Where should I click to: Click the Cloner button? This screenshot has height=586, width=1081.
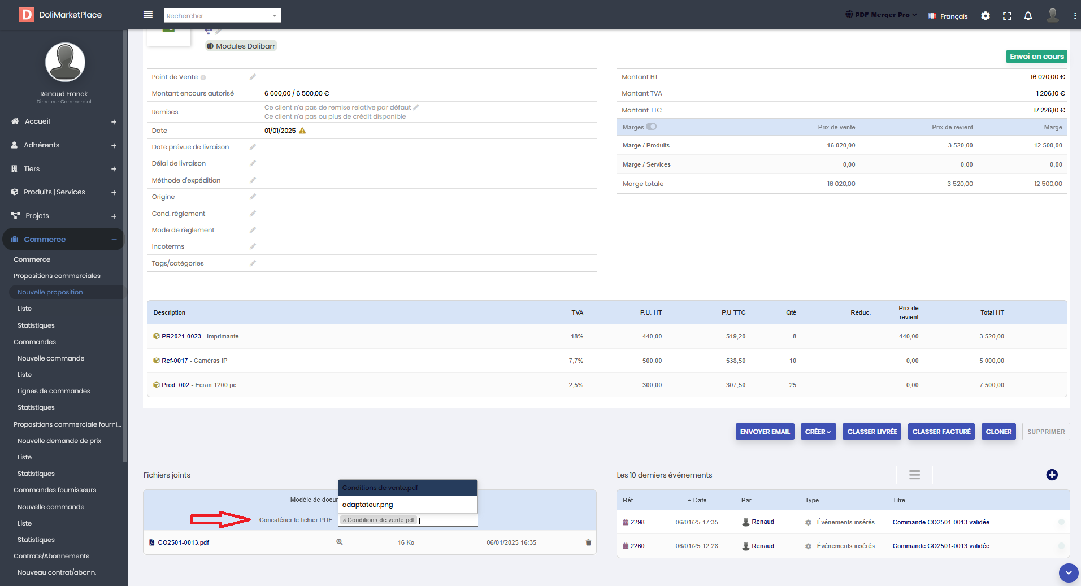[998, 432]
